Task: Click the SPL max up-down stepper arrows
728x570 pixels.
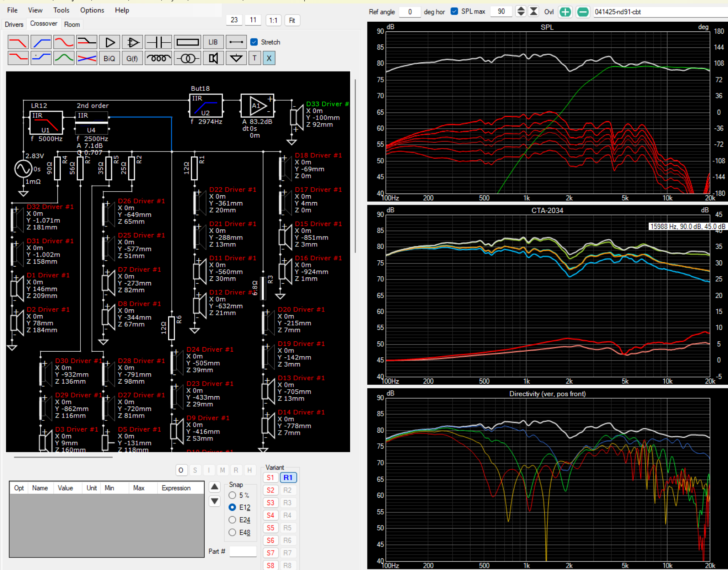Action: [521, 11]
